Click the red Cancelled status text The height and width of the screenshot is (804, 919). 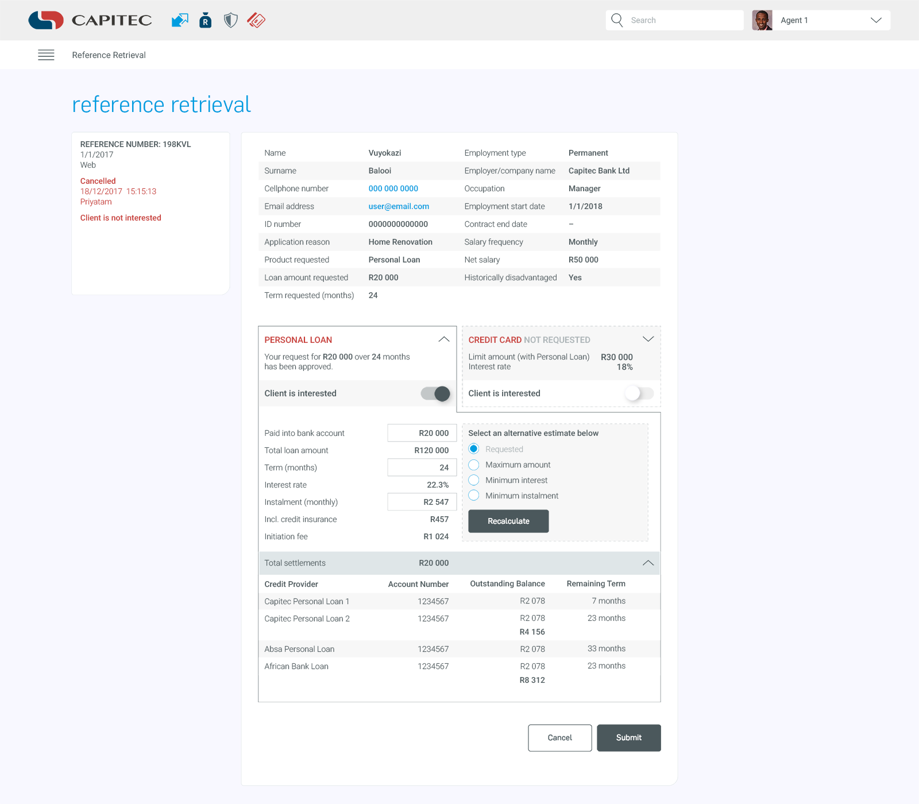point(98,181)
